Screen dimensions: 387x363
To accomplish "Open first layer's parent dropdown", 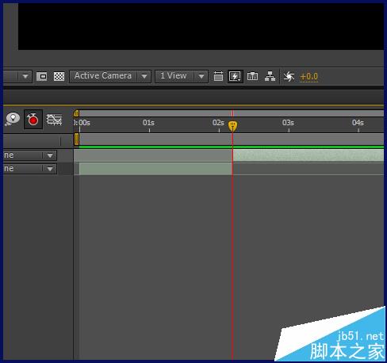I will pyautogui.click(x=30, y=155).
